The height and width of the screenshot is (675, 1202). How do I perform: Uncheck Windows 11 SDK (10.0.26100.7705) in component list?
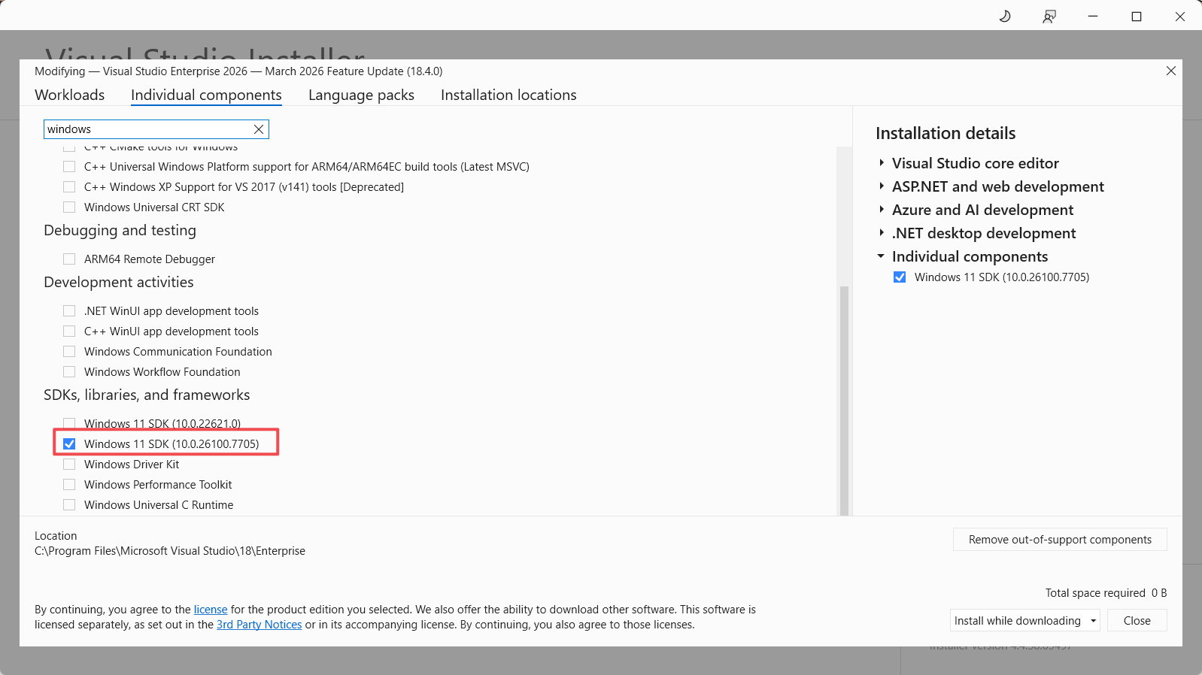pyautogui.click(x=69, y=444)
